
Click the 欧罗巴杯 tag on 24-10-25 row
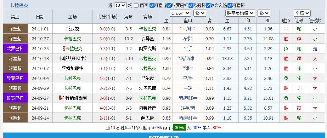[x=15, y=49]
